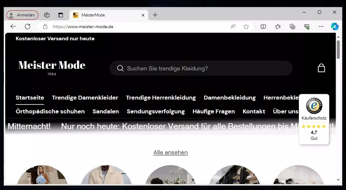The height and width of the screenshot is (190, 346).
Task: Open the favorites list icon
Action: 278,27
